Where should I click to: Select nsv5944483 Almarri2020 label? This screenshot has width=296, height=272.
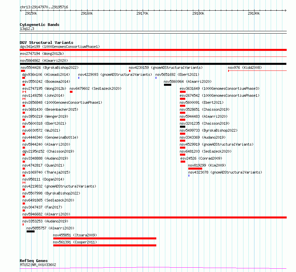(204, 116)
